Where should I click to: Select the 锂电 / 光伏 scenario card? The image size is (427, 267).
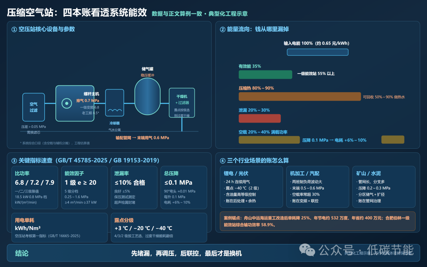(x=251, y=187)
